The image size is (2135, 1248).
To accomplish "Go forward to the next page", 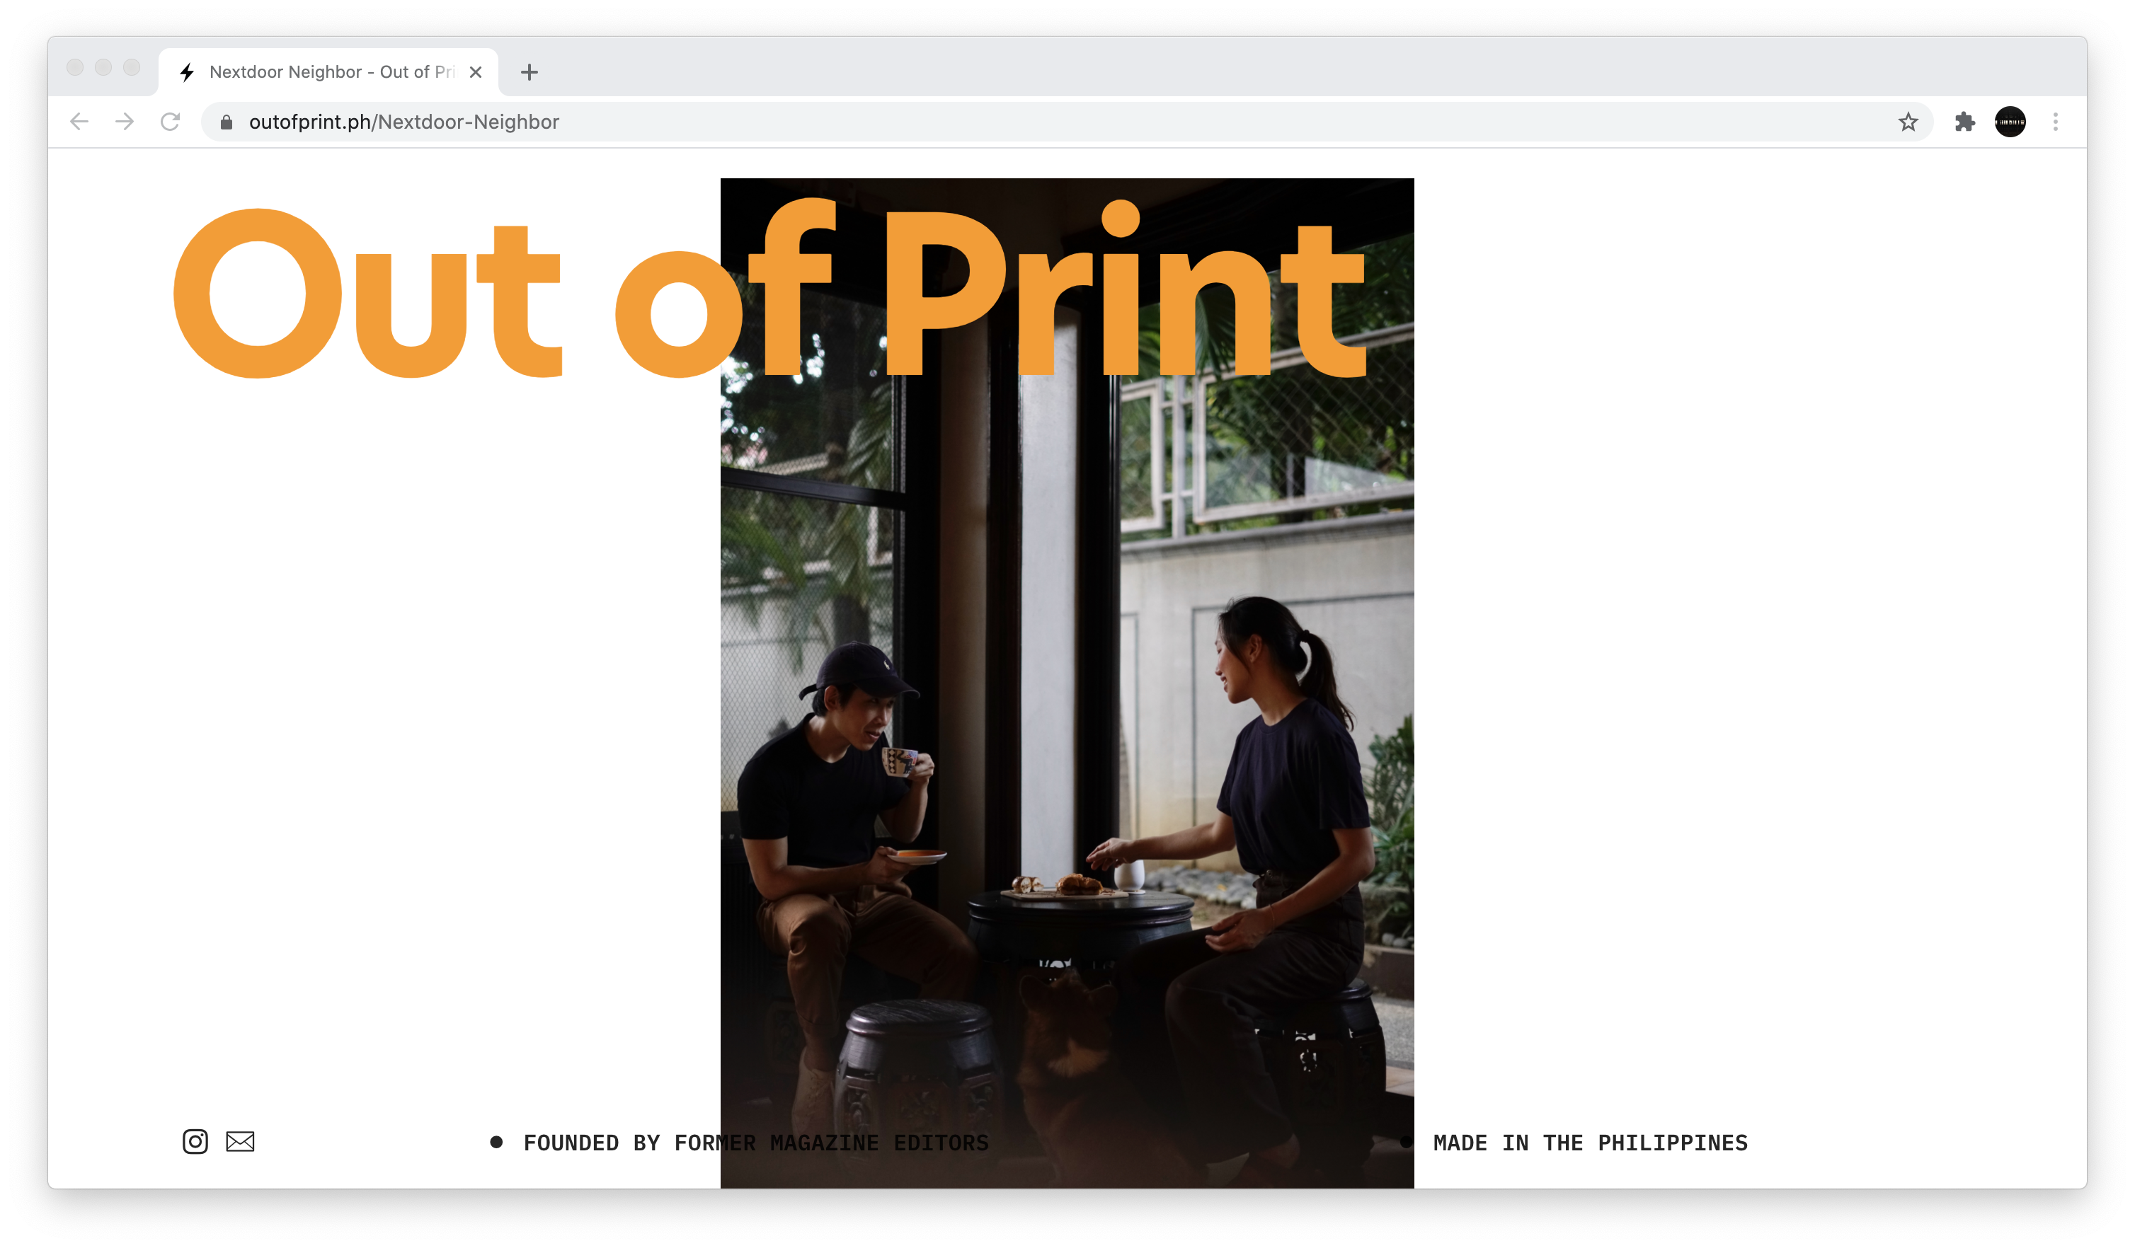I will (x=125, y=122).
